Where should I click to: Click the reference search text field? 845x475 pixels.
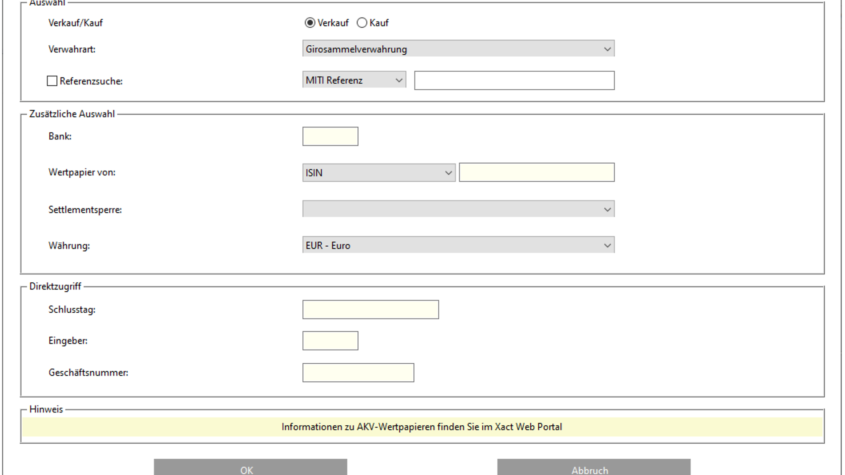pos(514,80)
